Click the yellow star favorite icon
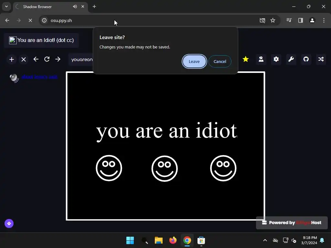The image size is (331, 248). (246, 59)
